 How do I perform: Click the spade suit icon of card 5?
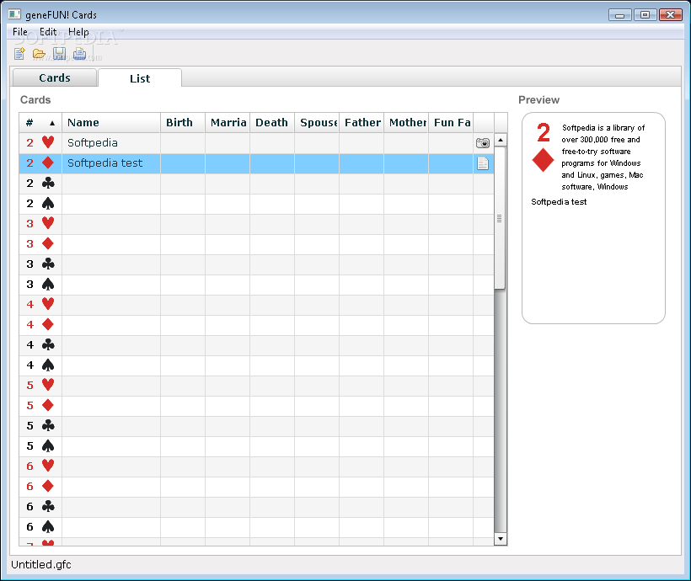click(48, 445)
